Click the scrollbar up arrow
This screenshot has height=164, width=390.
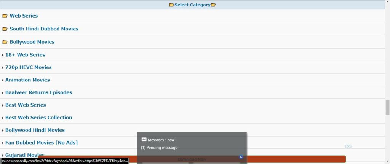tap(387, 2)
